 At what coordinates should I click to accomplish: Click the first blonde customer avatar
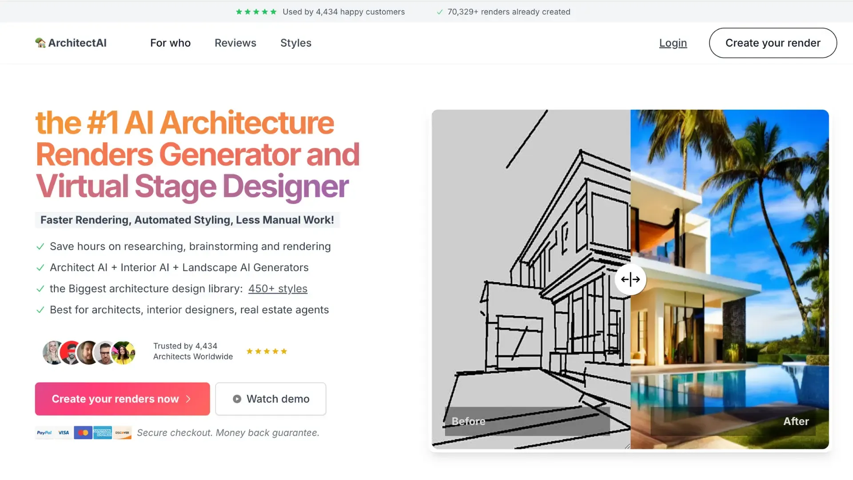coord(53,353)
